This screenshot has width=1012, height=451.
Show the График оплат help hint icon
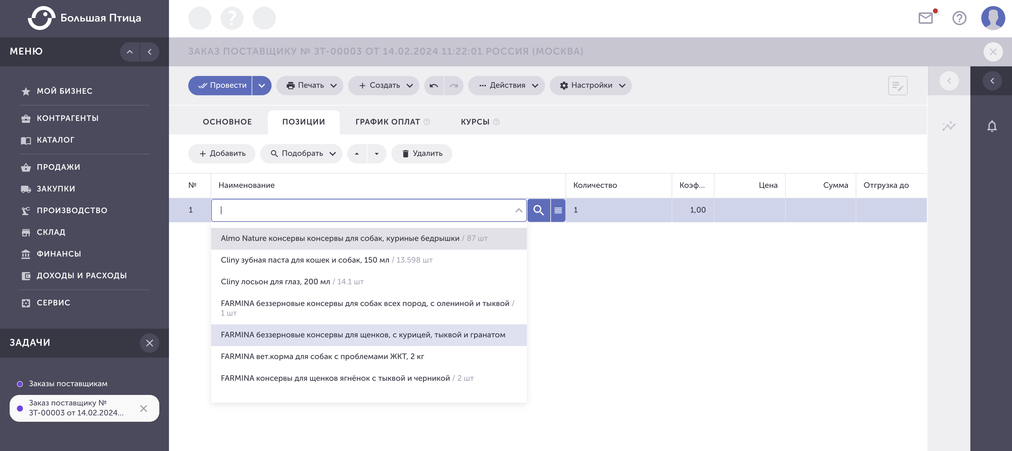[x=427, y=122]
